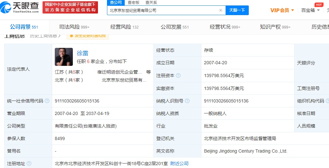Viewport: 329px width, 168px height.
Task: Click the red HOT badge
Action: [x=319, y=4]
